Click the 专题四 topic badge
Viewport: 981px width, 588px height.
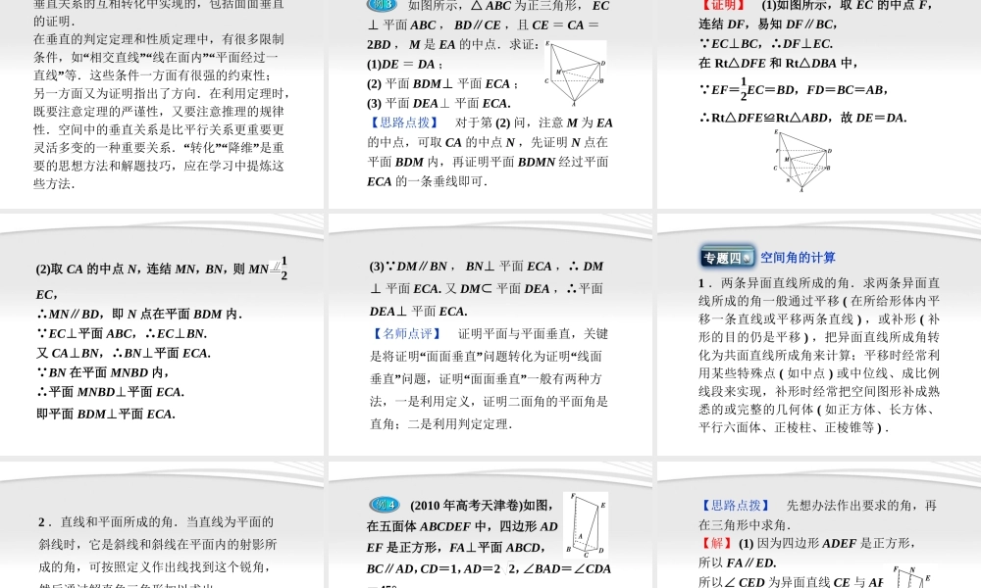click(x=727, y=257)
